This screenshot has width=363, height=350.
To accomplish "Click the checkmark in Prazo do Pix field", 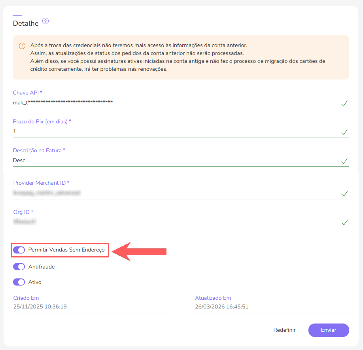I will tap(344, 132).
